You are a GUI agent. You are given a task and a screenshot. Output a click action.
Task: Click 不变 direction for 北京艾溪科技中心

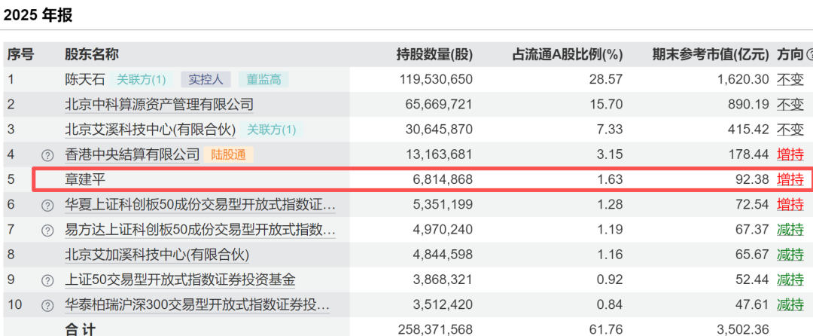pos(790,130)
